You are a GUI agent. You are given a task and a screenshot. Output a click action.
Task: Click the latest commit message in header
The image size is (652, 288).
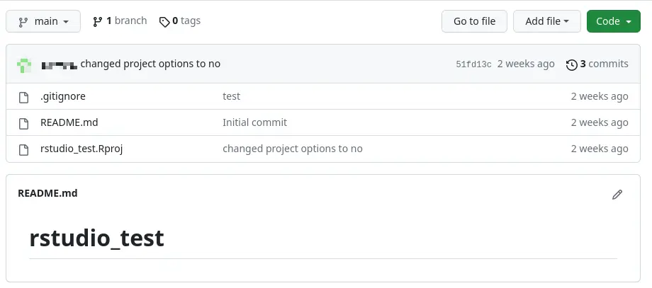(150, 64)
